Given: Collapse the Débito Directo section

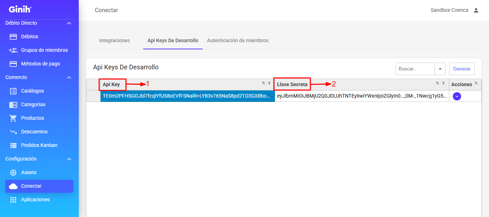Looking at the screenshot, I should point(69,23).
